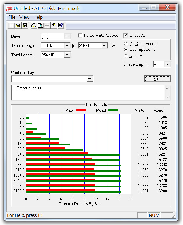Image resolution: width=183 pixels, height=225 pixels.
Task: Click the Description scrollbar up arrow
Action: [x=167, y=88]
